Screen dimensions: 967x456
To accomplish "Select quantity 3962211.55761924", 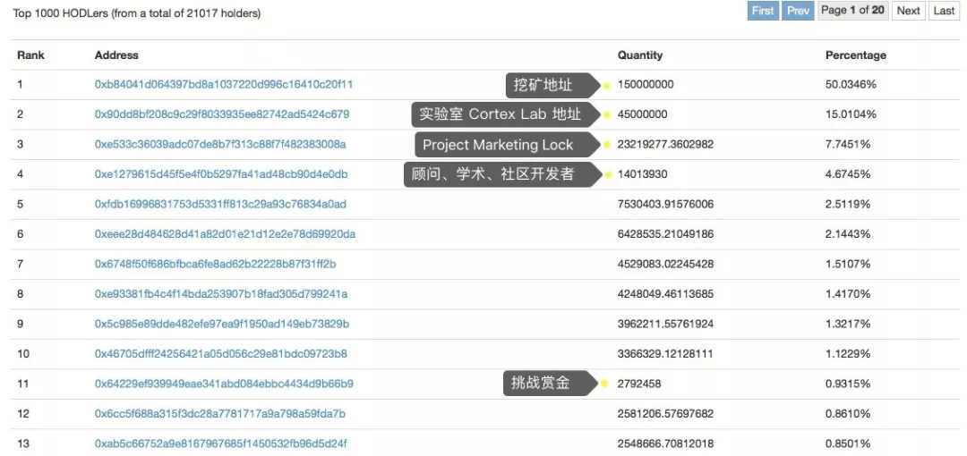I will (665, 324).
